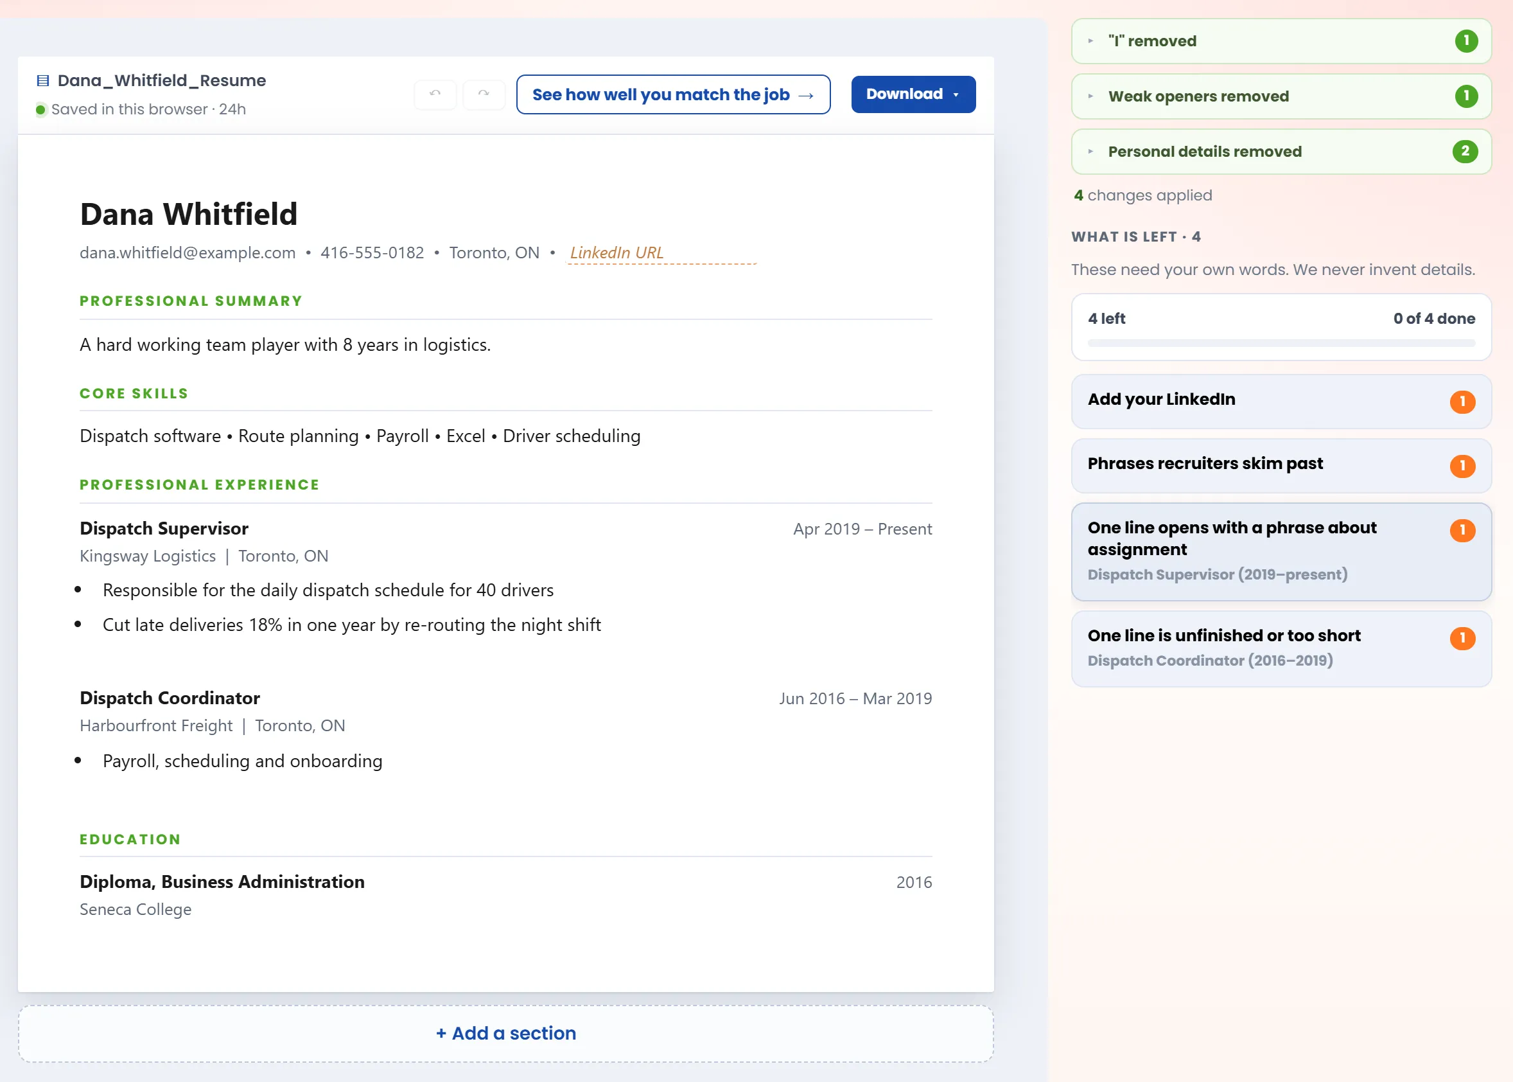1513x1082 pixels.
Task: Click the count badge on Personal details removed
Action: (x=1464, y=152)
